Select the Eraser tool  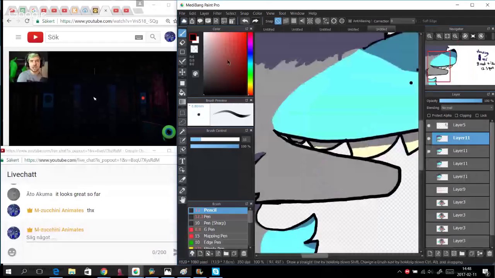point(183,43)
